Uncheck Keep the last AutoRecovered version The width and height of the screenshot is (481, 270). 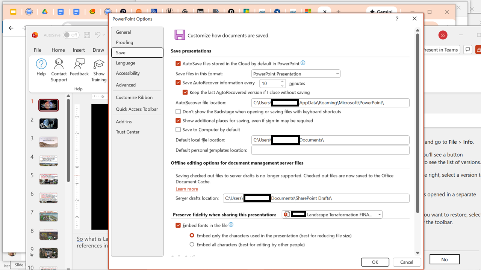pyautogui.click(x=185, y=92)
